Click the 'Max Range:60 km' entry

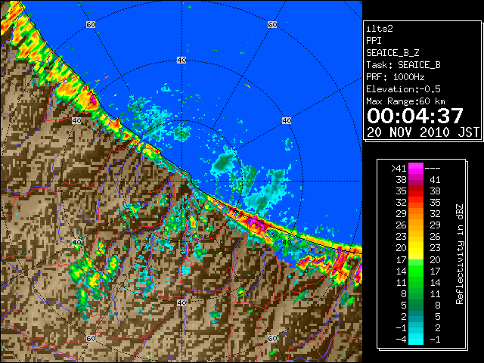(406, 101)
